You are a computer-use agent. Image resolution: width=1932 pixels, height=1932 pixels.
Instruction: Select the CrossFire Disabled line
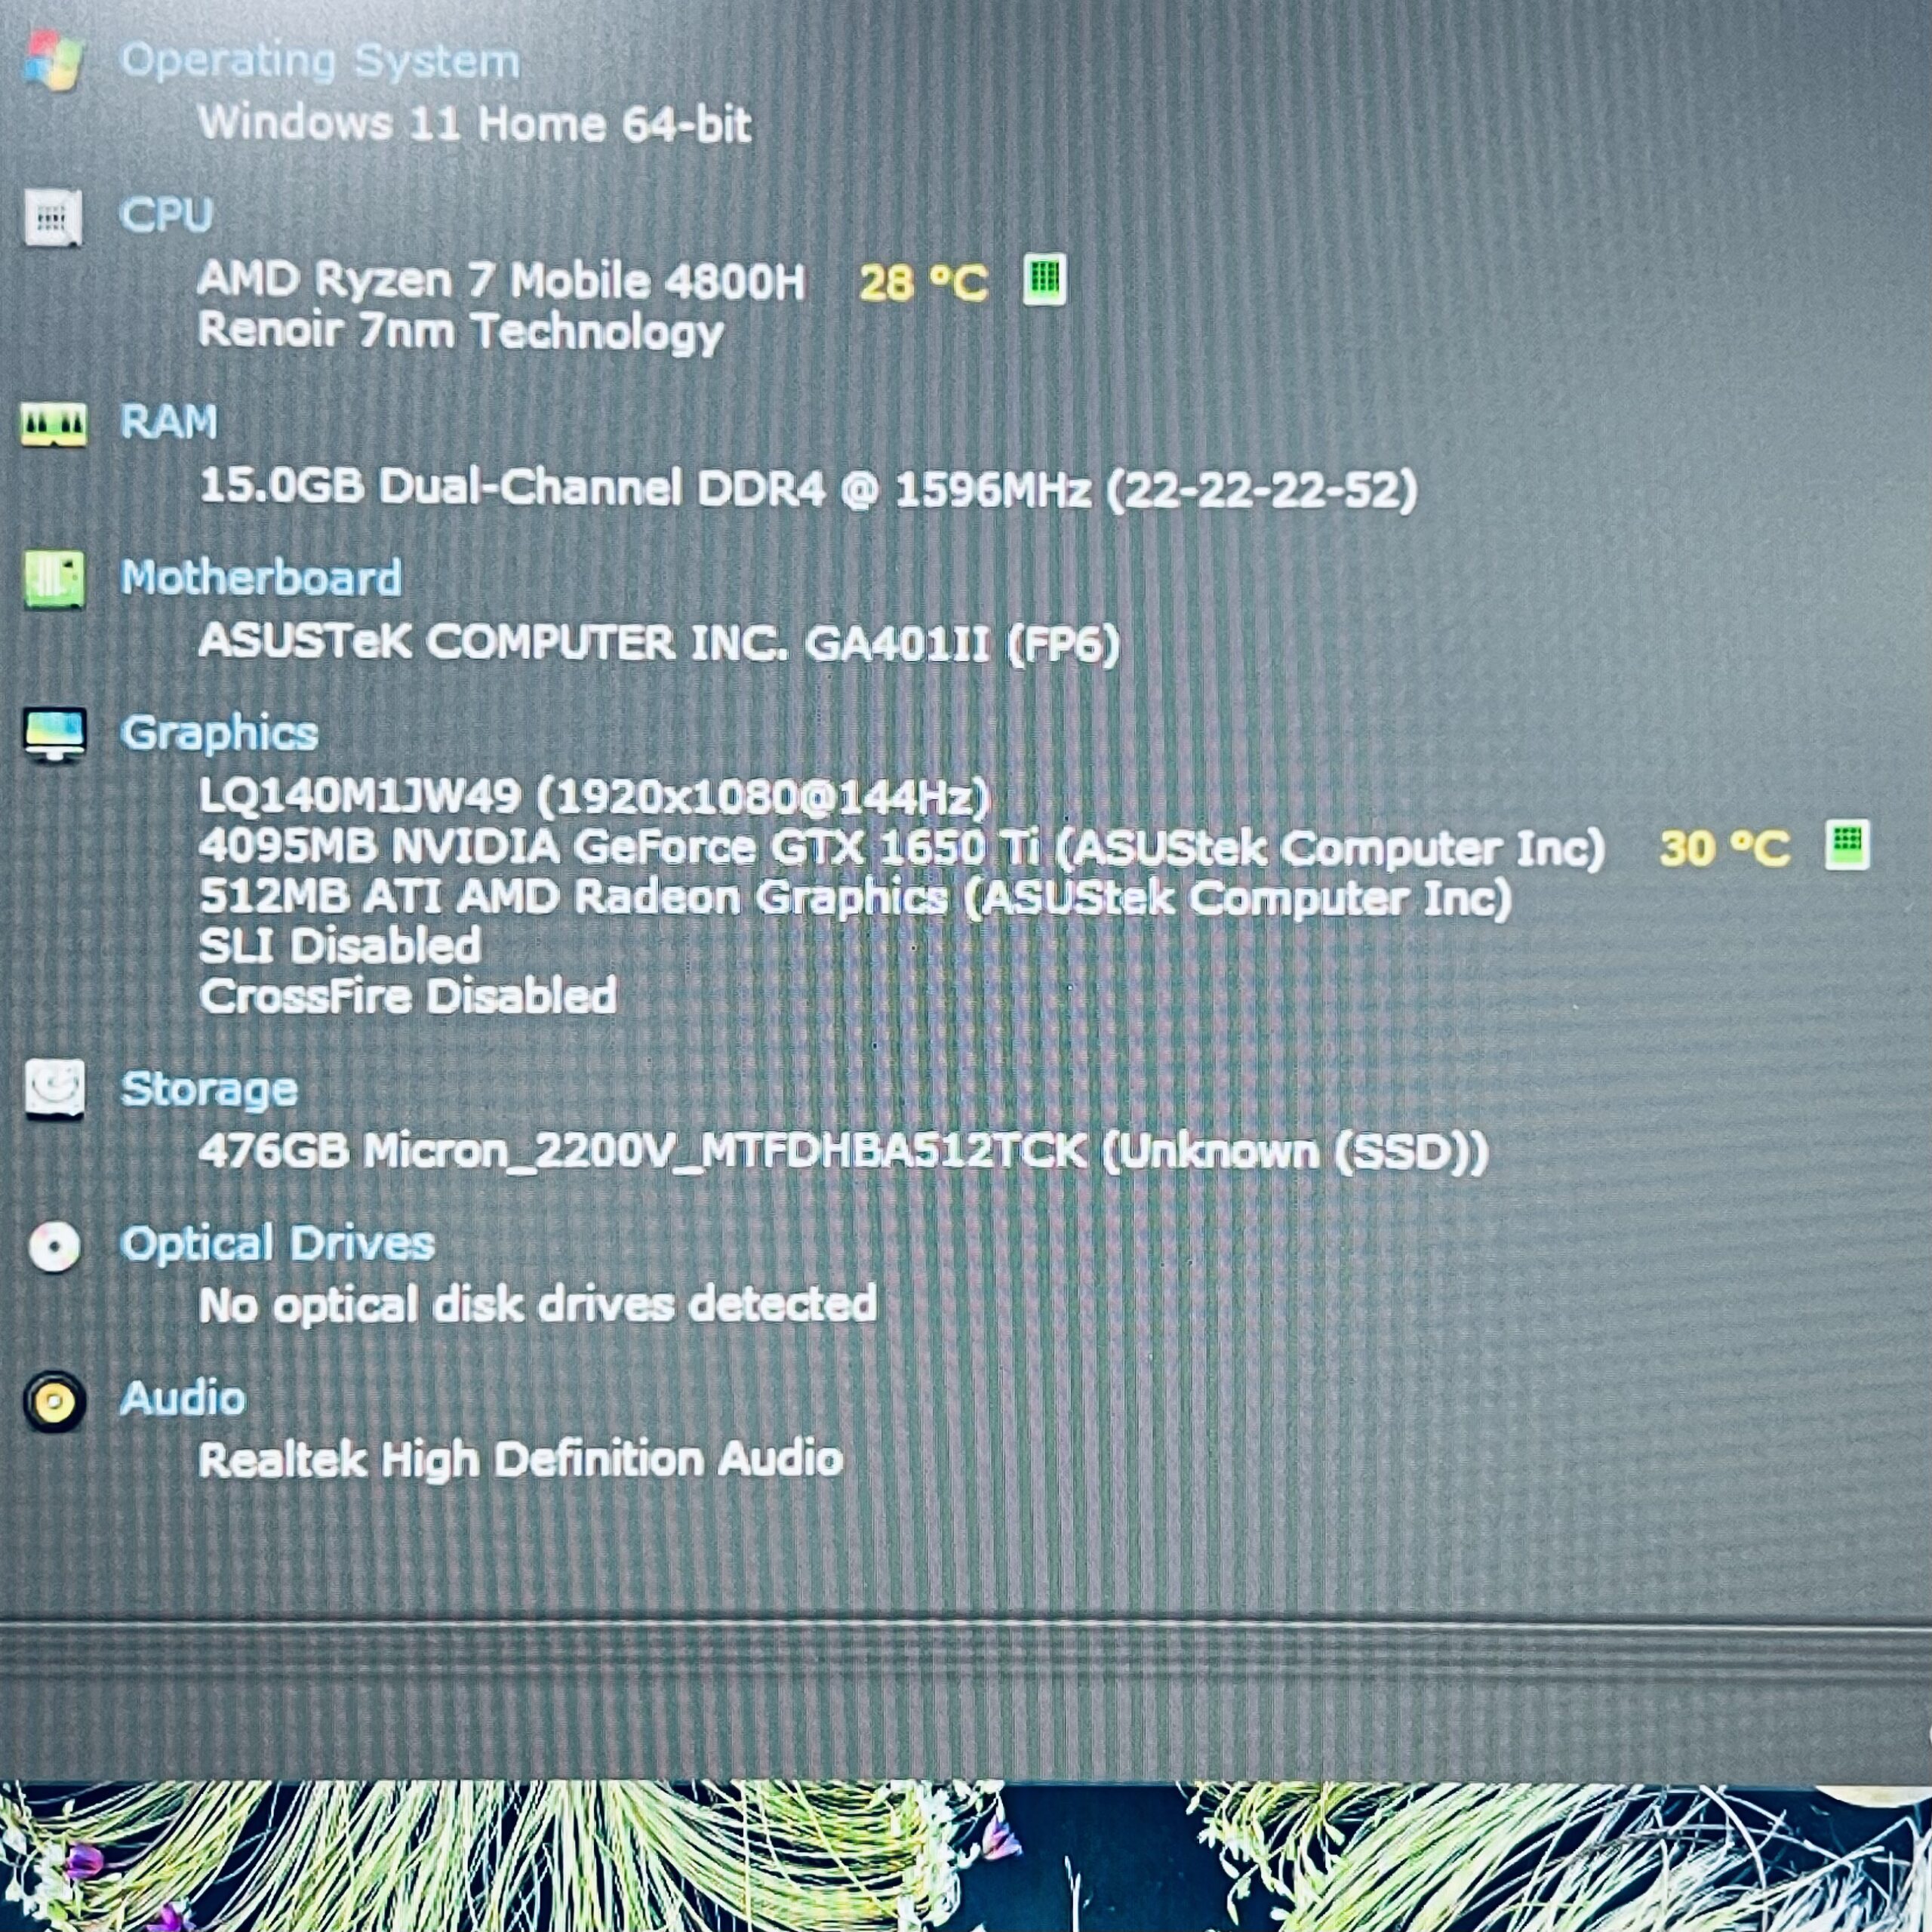pos(407,996)
